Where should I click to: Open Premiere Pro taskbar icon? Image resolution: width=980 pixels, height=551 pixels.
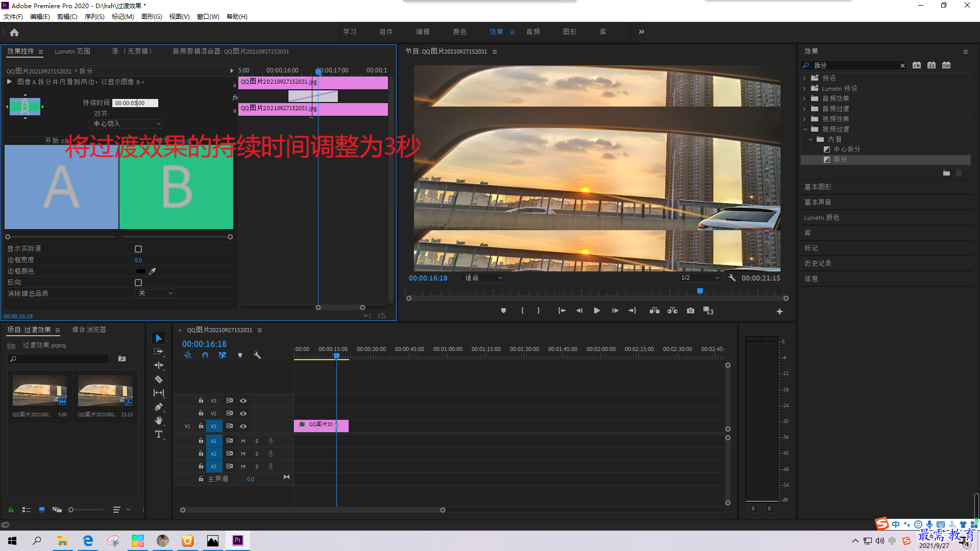pos(238,540)
